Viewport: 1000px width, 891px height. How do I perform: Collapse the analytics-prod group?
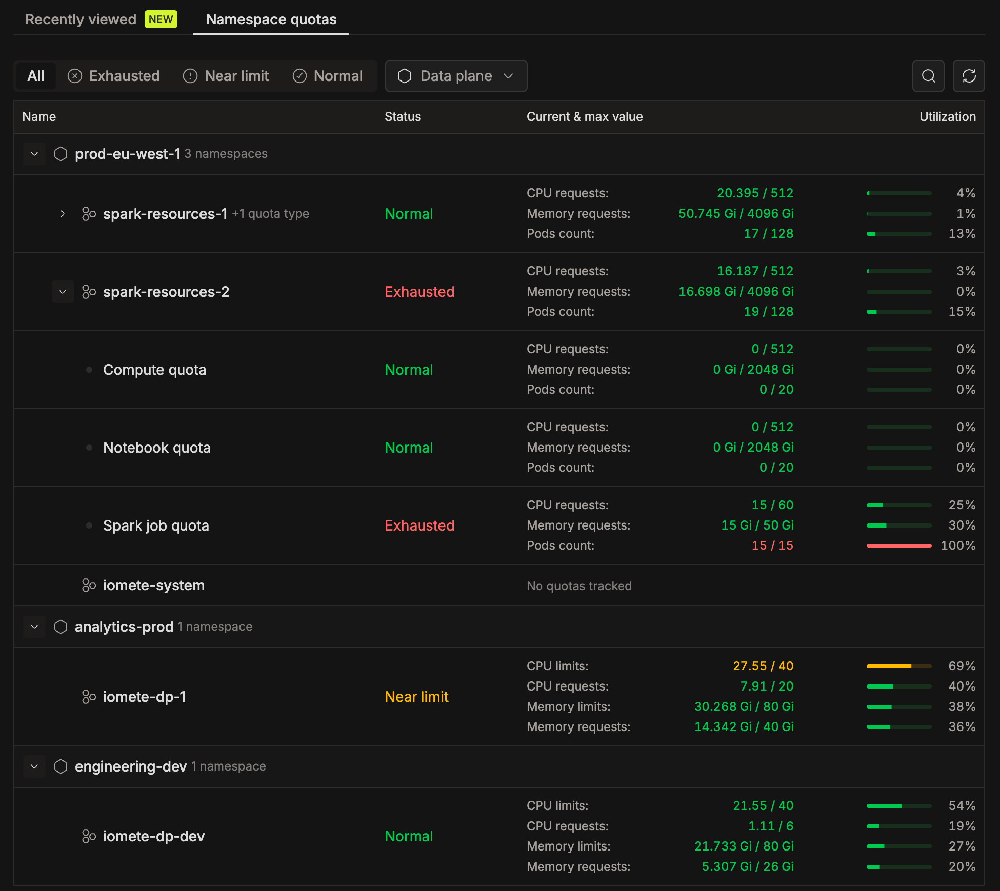point(34,627)
